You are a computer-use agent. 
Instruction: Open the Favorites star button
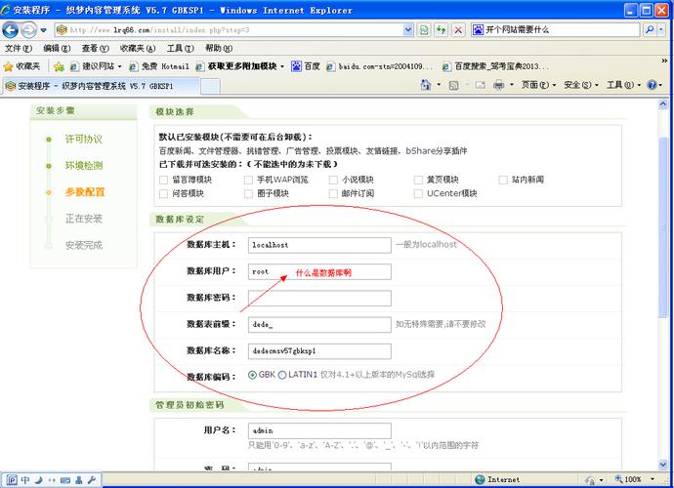[x=21, y=66]
